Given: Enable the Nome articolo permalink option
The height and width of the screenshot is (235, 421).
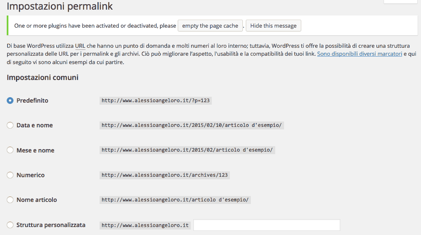Looking at the screenshot, I should pyautogui.click(x=10, y=200).
